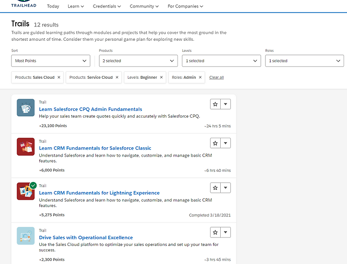Favorite the CRM Fundamentals for Lightning Experience trail
The width and height of the screenshot is (347, 264).
(215, 188)
